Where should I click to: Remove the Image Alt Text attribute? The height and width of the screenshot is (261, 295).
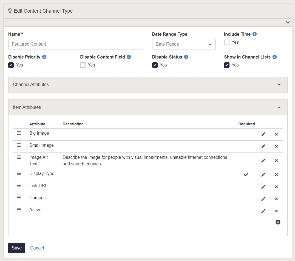pos(276,161)
